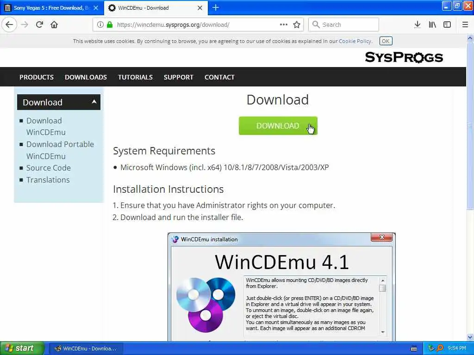
Task: Open the DOWNLOADS menu
Action: tap(86, 77)
